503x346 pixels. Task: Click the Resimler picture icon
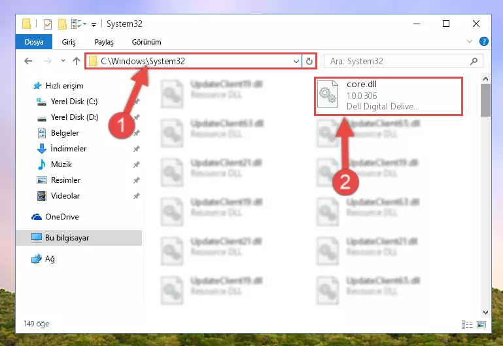tap(42, 180)
